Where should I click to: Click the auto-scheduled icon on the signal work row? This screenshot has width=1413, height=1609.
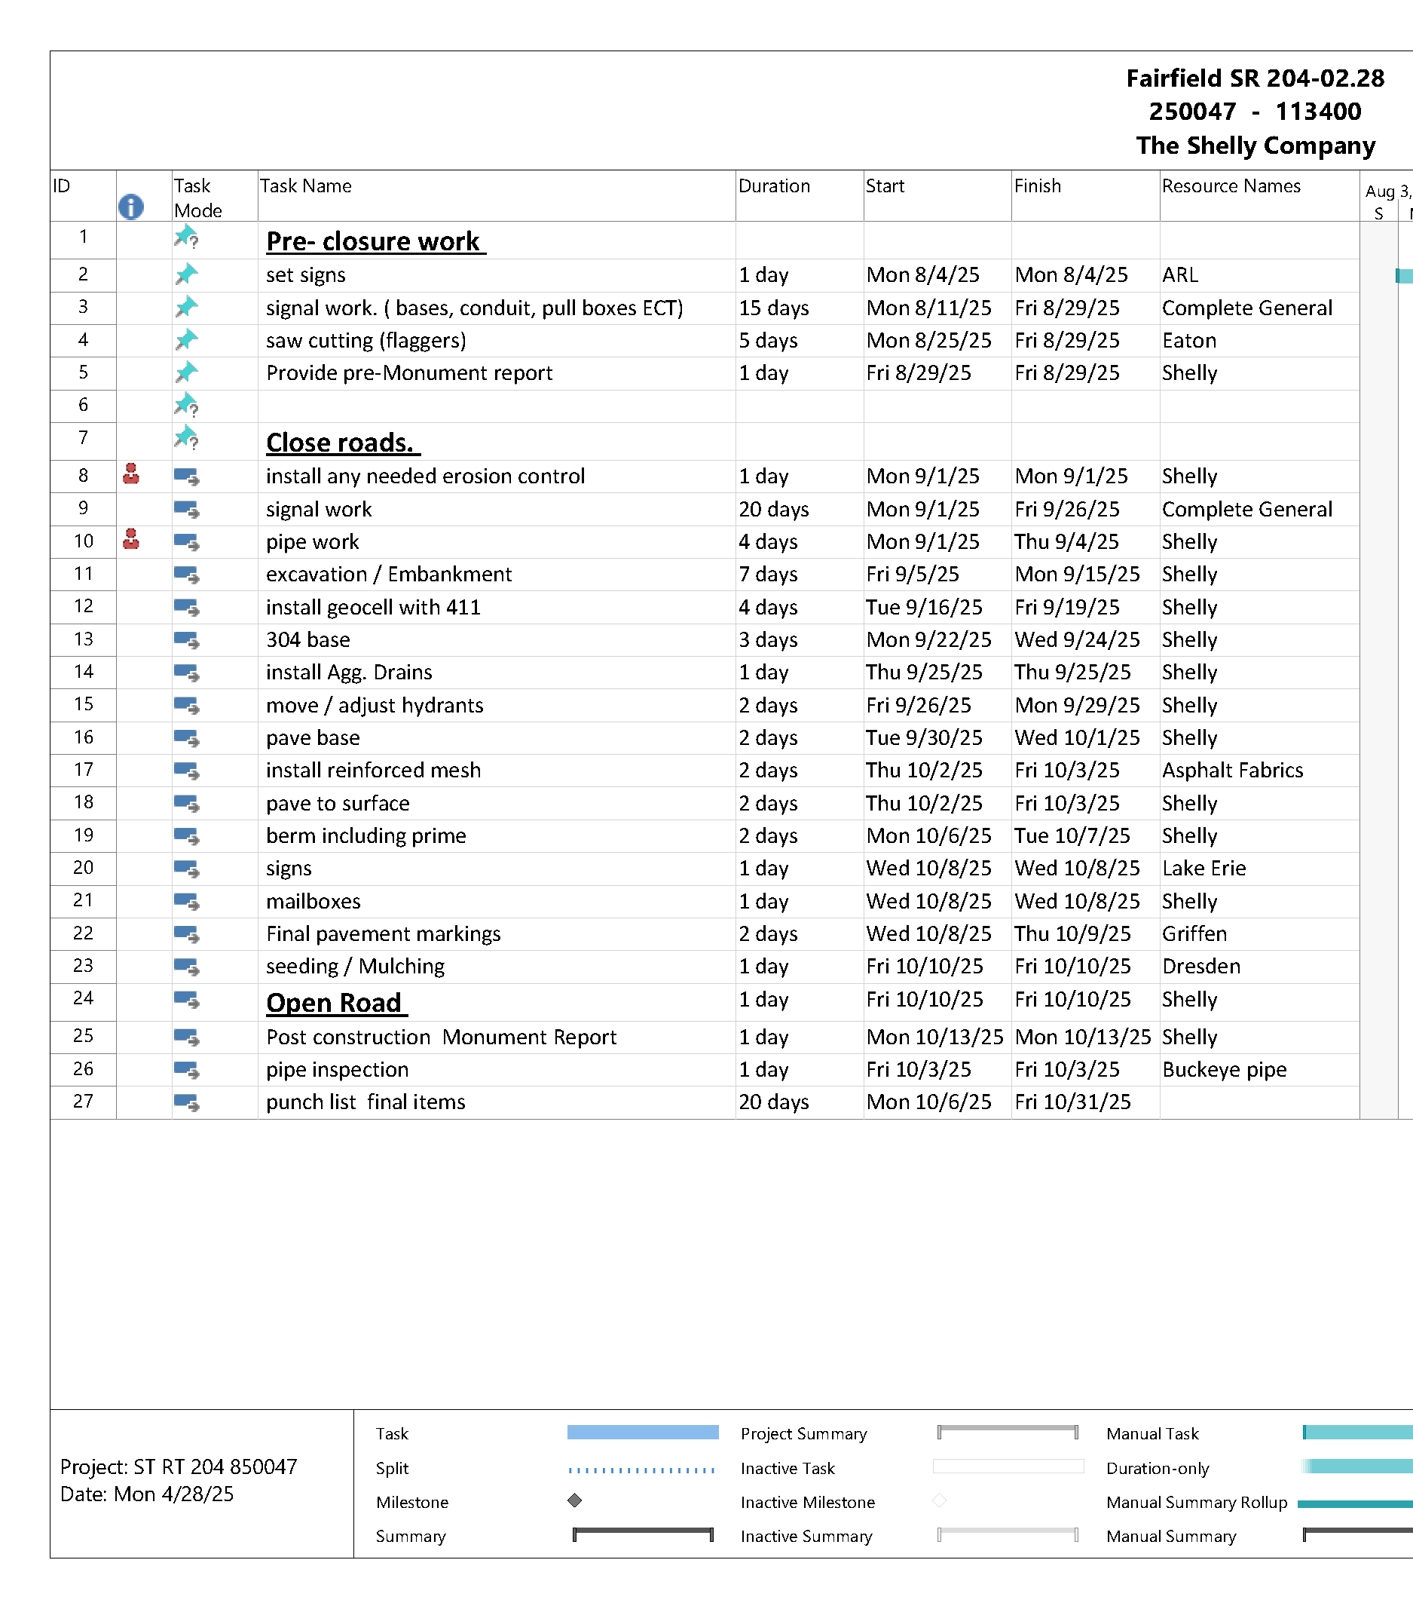[x=186, y=509]
